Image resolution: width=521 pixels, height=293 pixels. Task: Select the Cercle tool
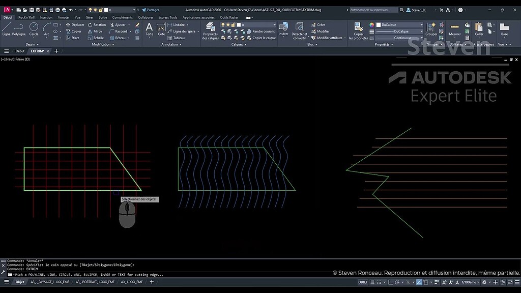click(x=34, y=31)
